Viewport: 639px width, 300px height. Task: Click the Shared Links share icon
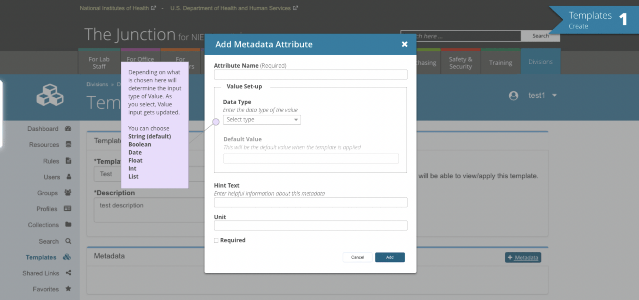(x=68, y=273)
